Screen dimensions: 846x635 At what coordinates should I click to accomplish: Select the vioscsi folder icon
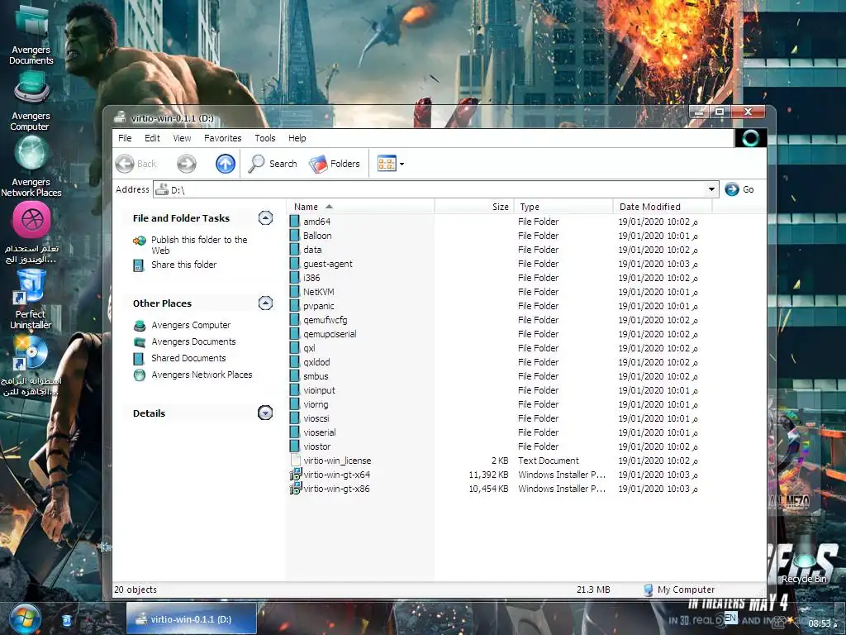(295, 418)
